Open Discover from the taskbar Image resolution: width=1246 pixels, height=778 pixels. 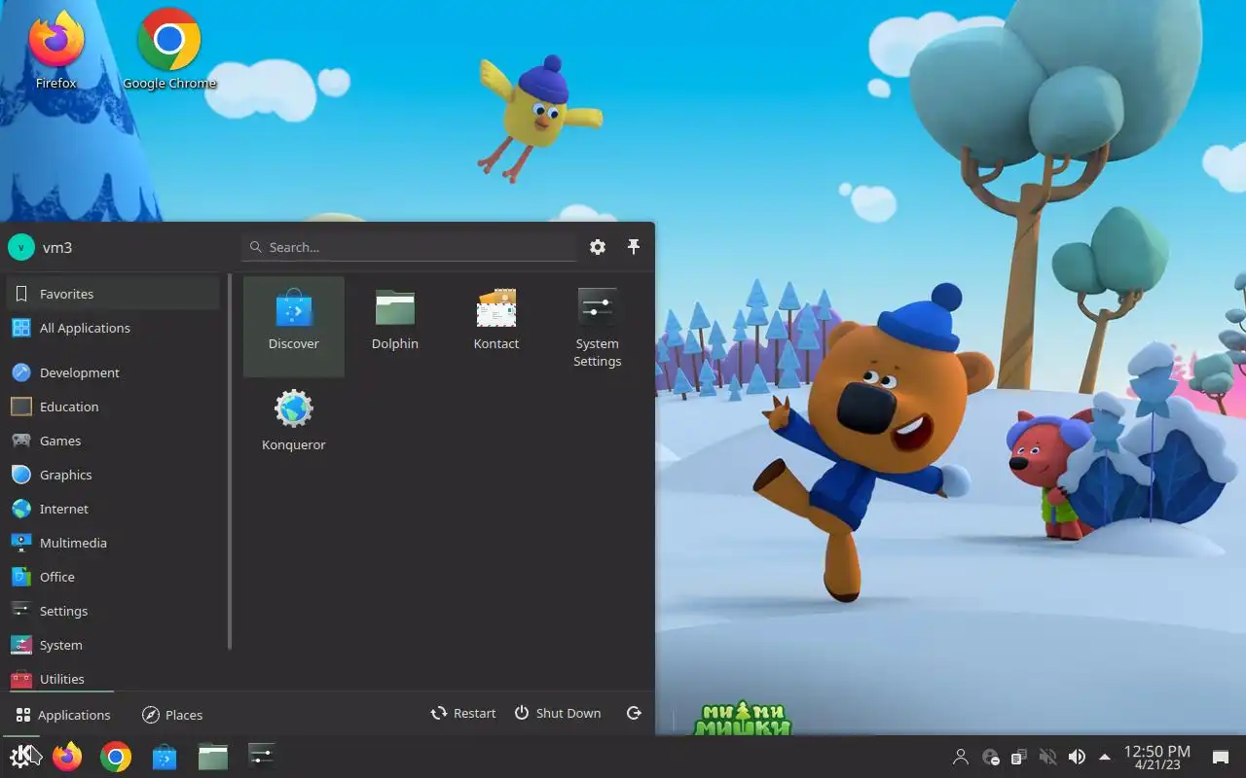point(165,757)
